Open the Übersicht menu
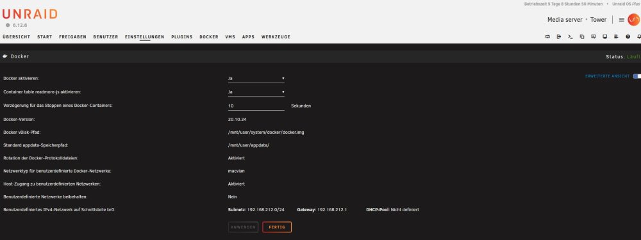This screenshot has height=240, width=641. [17, 36]
